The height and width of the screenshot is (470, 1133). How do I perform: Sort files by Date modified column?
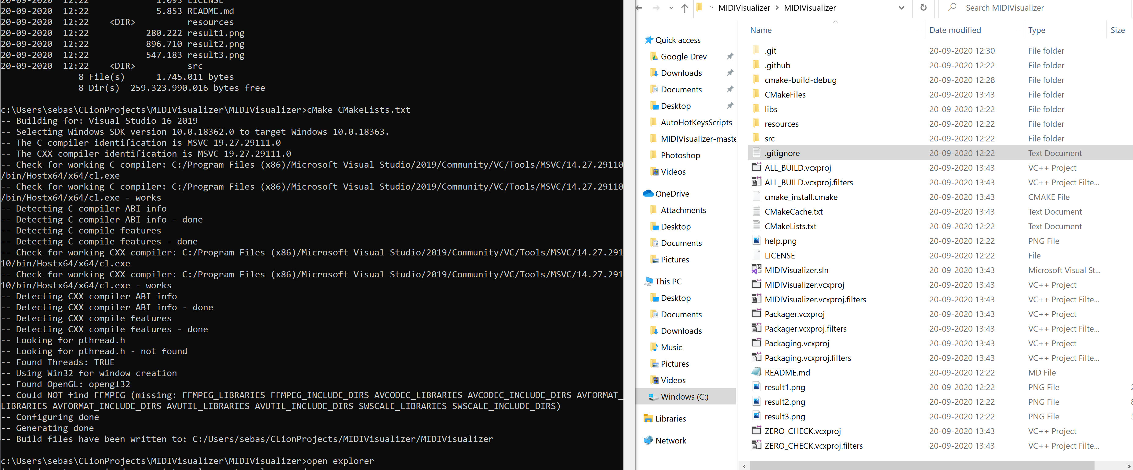tap(955, 30)
